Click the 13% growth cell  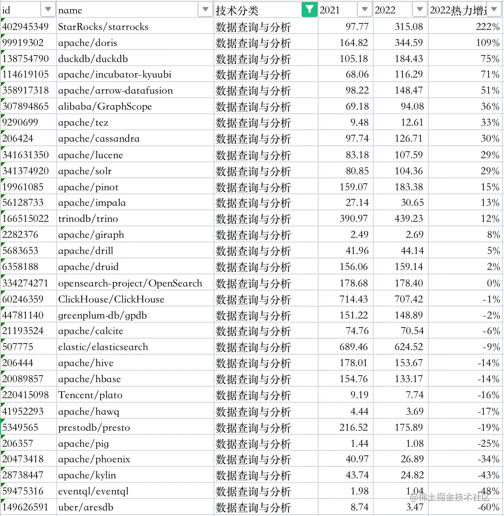pos(465,202)
